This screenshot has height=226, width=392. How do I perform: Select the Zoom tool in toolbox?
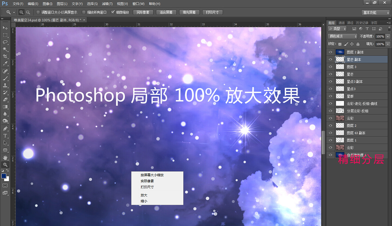[5, 165]
